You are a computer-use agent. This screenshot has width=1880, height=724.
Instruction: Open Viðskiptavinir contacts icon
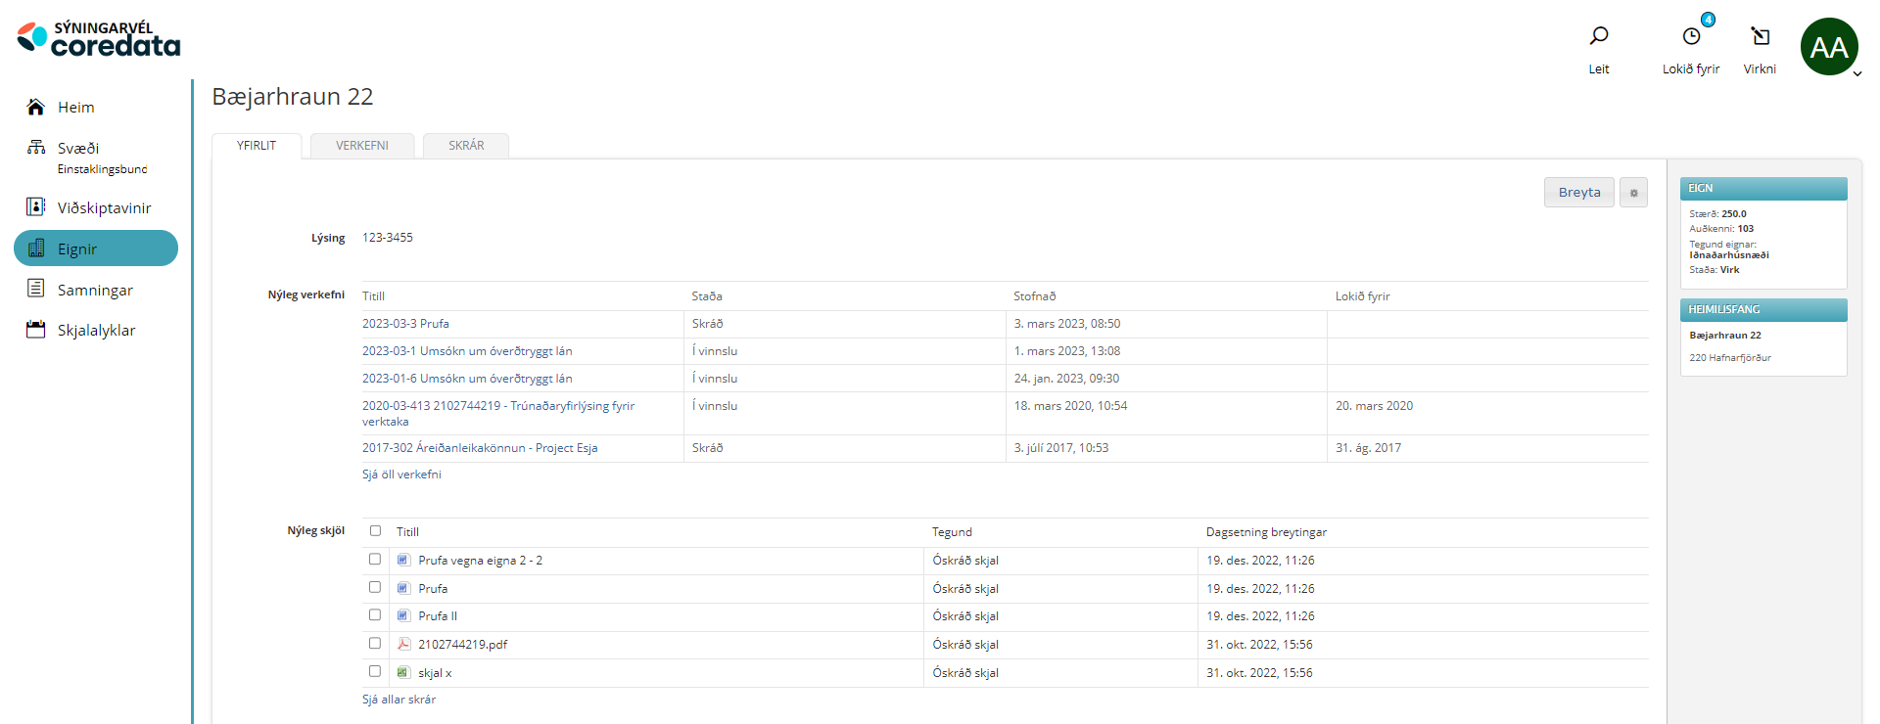[36, 206]
